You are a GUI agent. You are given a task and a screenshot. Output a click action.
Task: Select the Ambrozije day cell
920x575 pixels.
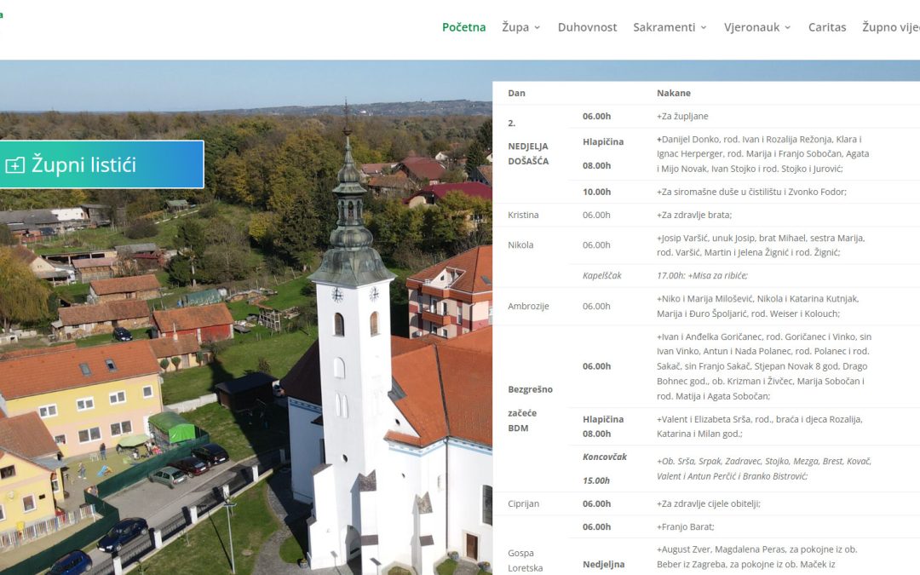coord(528,306)
